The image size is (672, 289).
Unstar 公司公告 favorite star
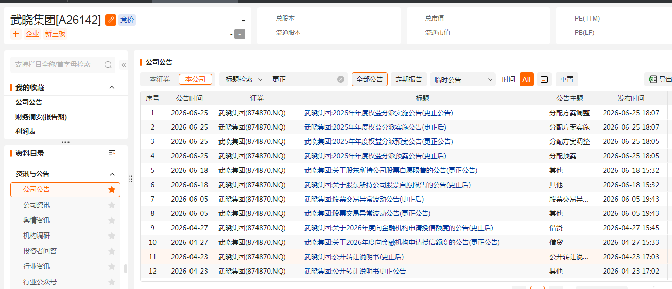(x=112, y=190)
